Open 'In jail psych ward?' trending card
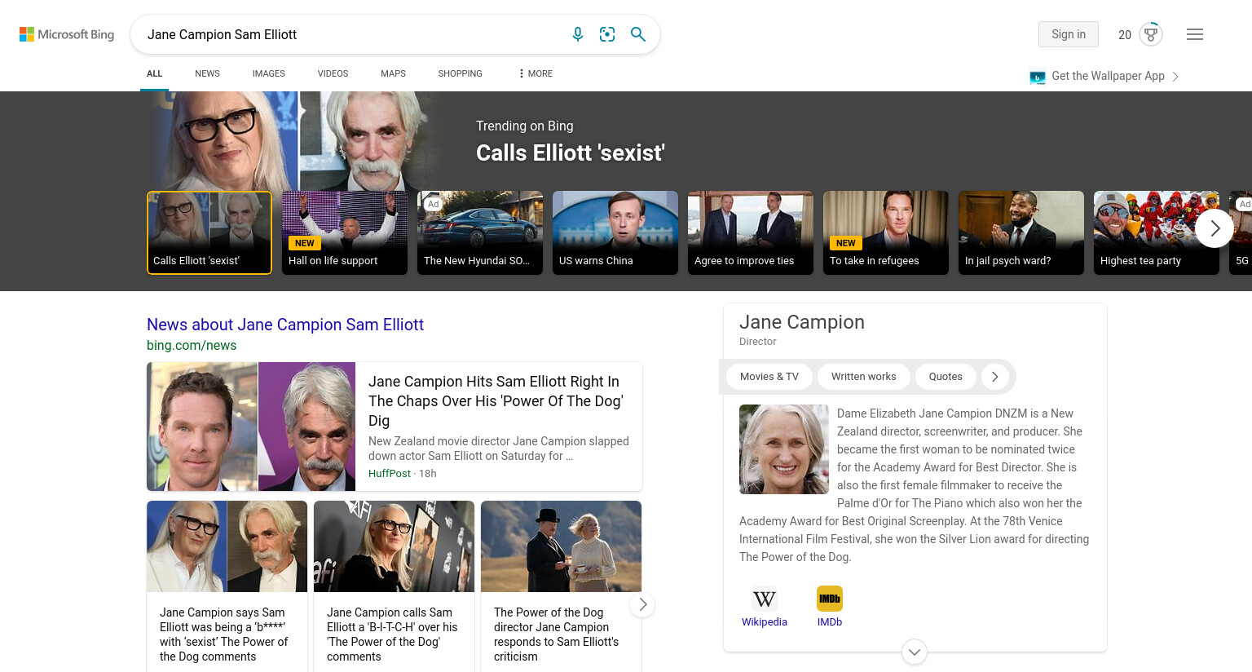Screen dimensions: 1252x672 click(1021, 232)
